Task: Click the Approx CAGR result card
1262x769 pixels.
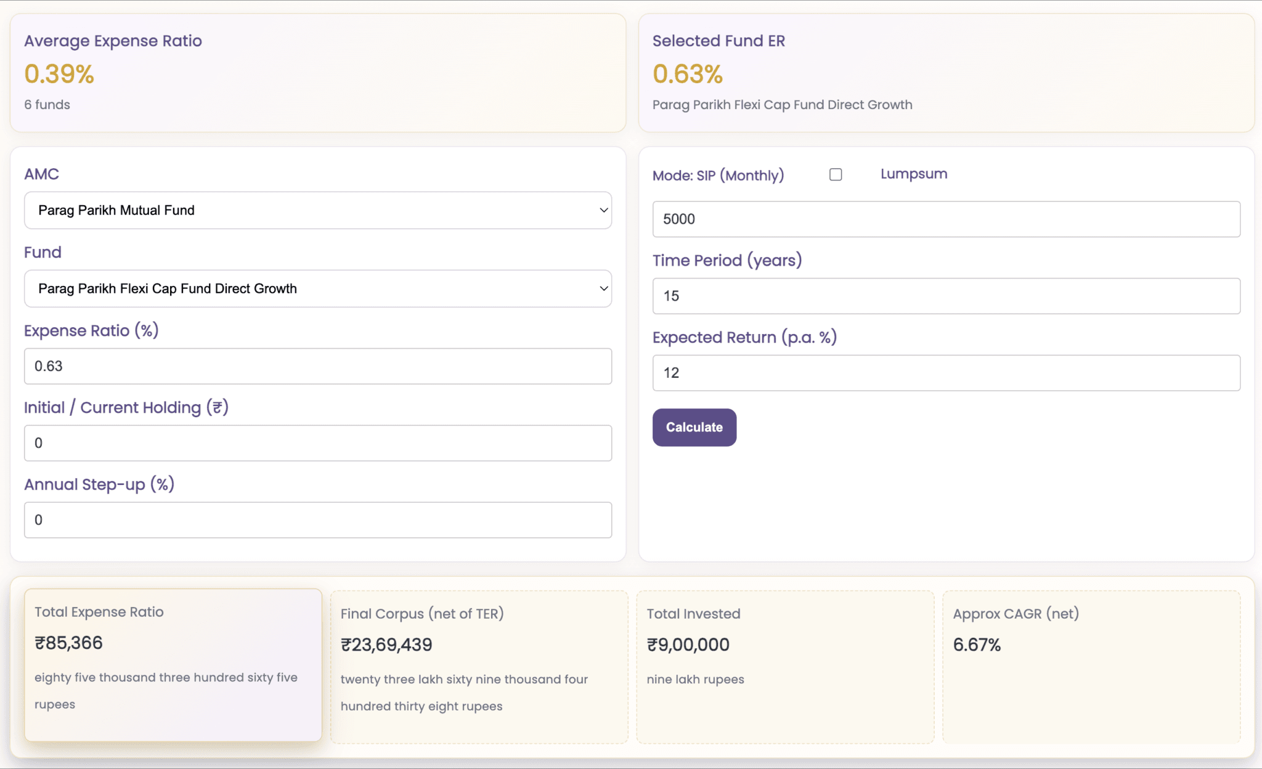Action: click(x=1096, y=665)
